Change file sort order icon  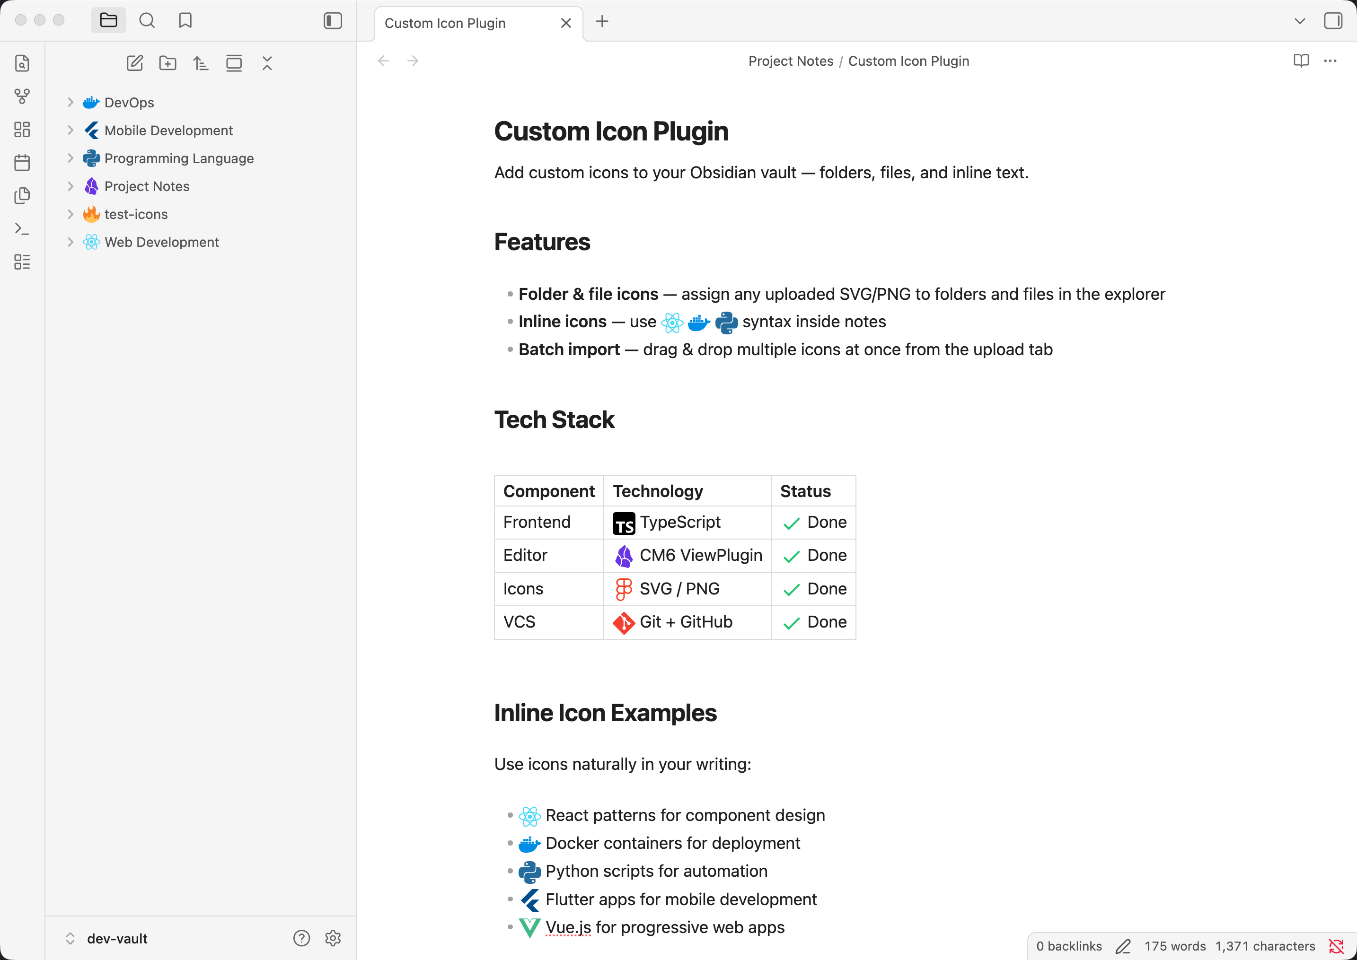coord(201,63)
